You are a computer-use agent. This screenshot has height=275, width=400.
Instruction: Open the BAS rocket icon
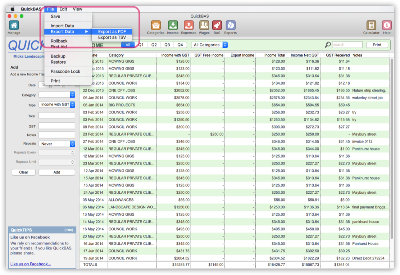coord(217,24)
